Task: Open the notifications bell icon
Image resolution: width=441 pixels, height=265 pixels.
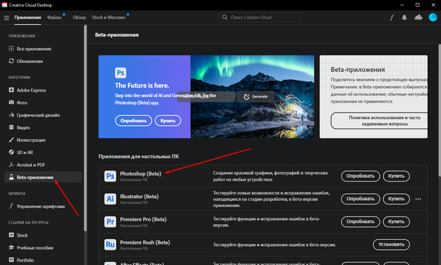Action: click(x=404, y=18)
